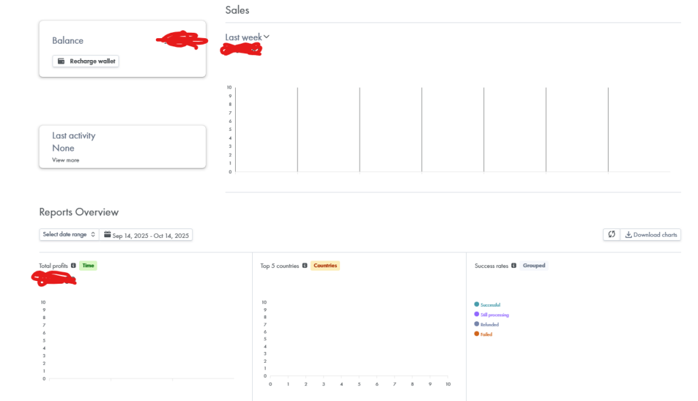Click the orange Failed legend dot

[476, 334]
